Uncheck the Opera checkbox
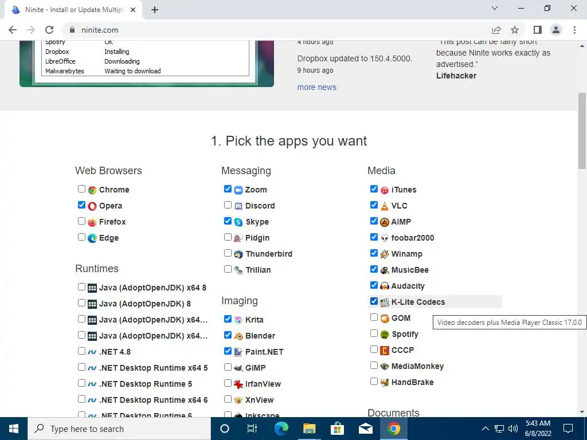 (81, 205)
